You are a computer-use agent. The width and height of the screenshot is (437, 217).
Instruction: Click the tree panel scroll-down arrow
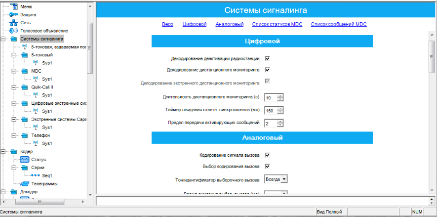click(x=90, y=195)
